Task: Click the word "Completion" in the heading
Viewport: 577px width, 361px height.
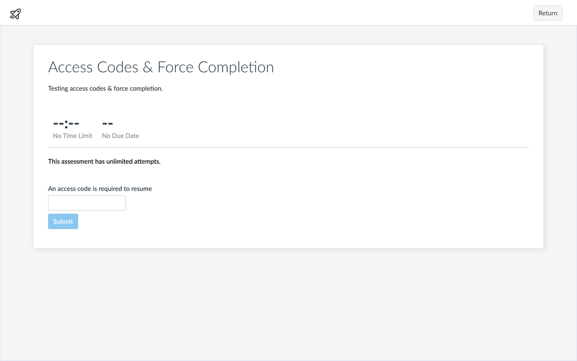Action: [235, 68]
